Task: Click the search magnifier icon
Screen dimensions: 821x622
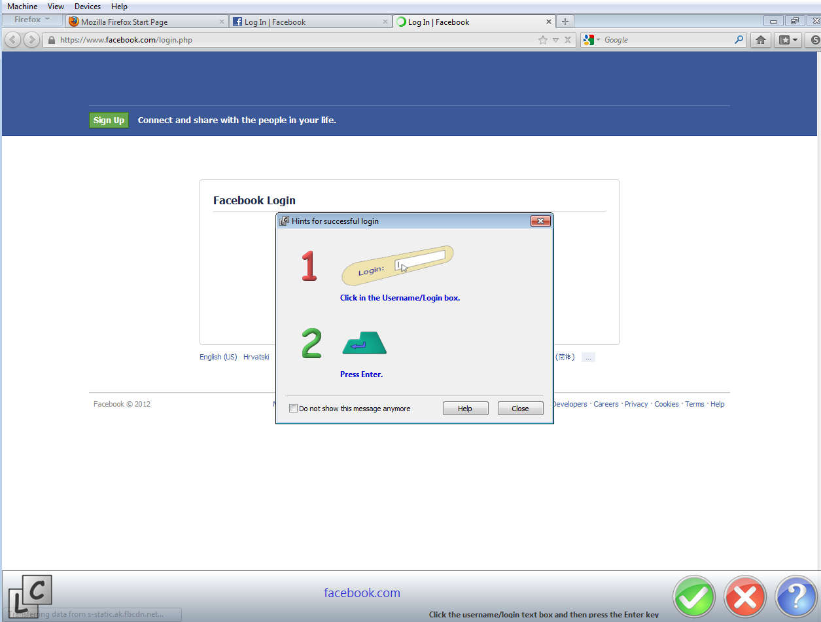Action: point(739,40)
